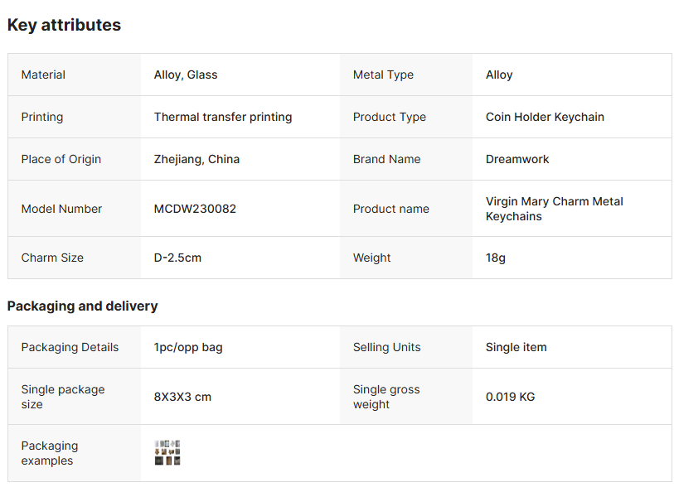Select the 1pc/opp bag packaging value
This screenshot has height=487, width=674.
point(188,347)
